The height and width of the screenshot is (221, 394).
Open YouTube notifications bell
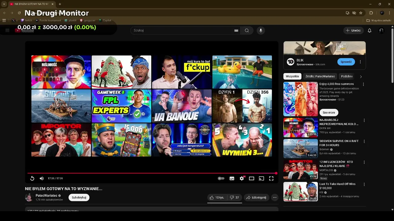coord(370,30)
